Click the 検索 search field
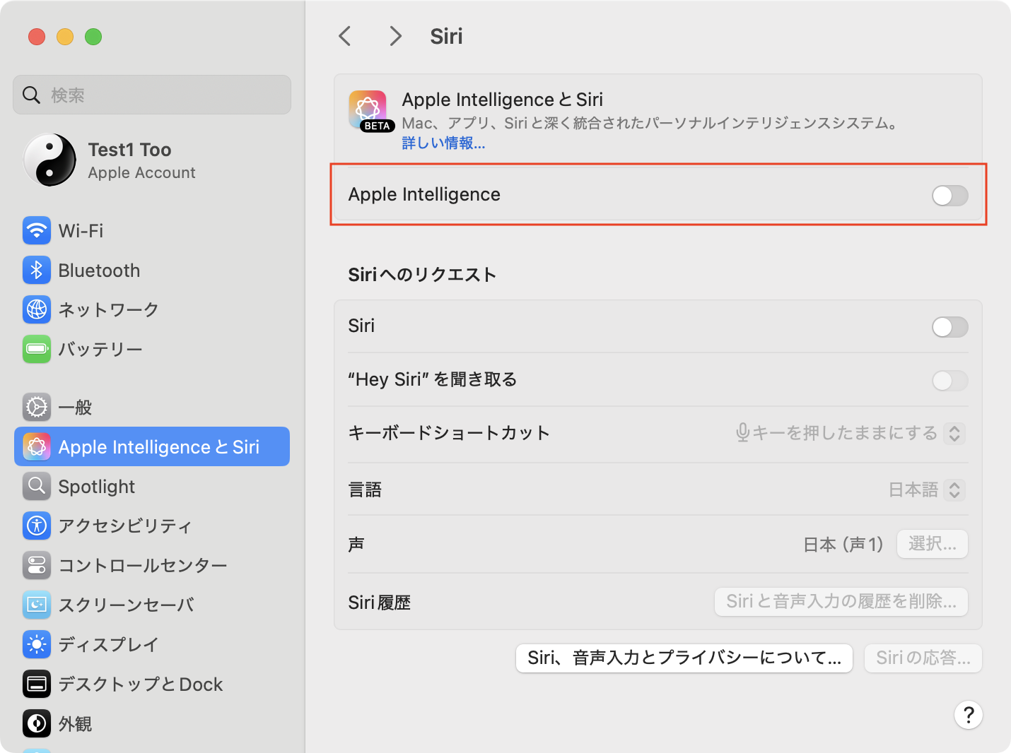This screenshot has height=753, width=1011. tap(152, 95)
